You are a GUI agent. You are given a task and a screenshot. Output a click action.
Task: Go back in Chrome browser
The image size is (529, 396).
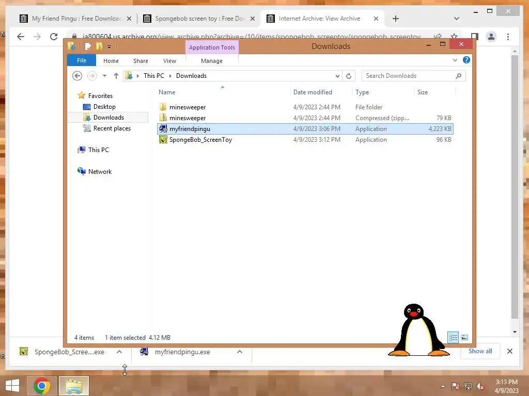click(x=21, y=37)
